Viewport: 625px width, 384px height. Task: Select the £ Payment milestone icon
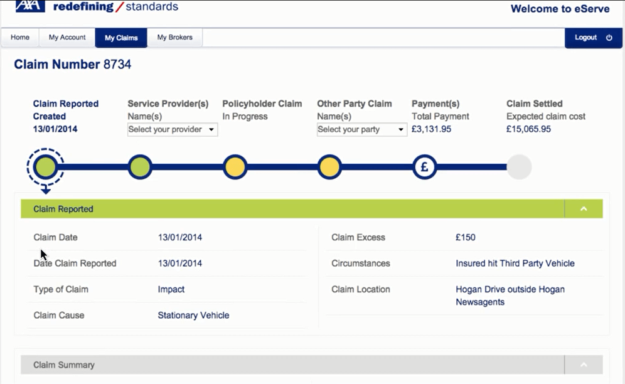(425, 167)
